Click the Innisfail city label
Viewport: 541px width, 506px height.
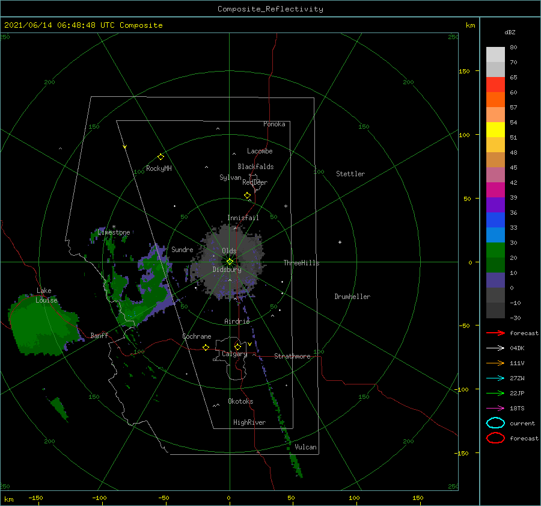(243, 218)
